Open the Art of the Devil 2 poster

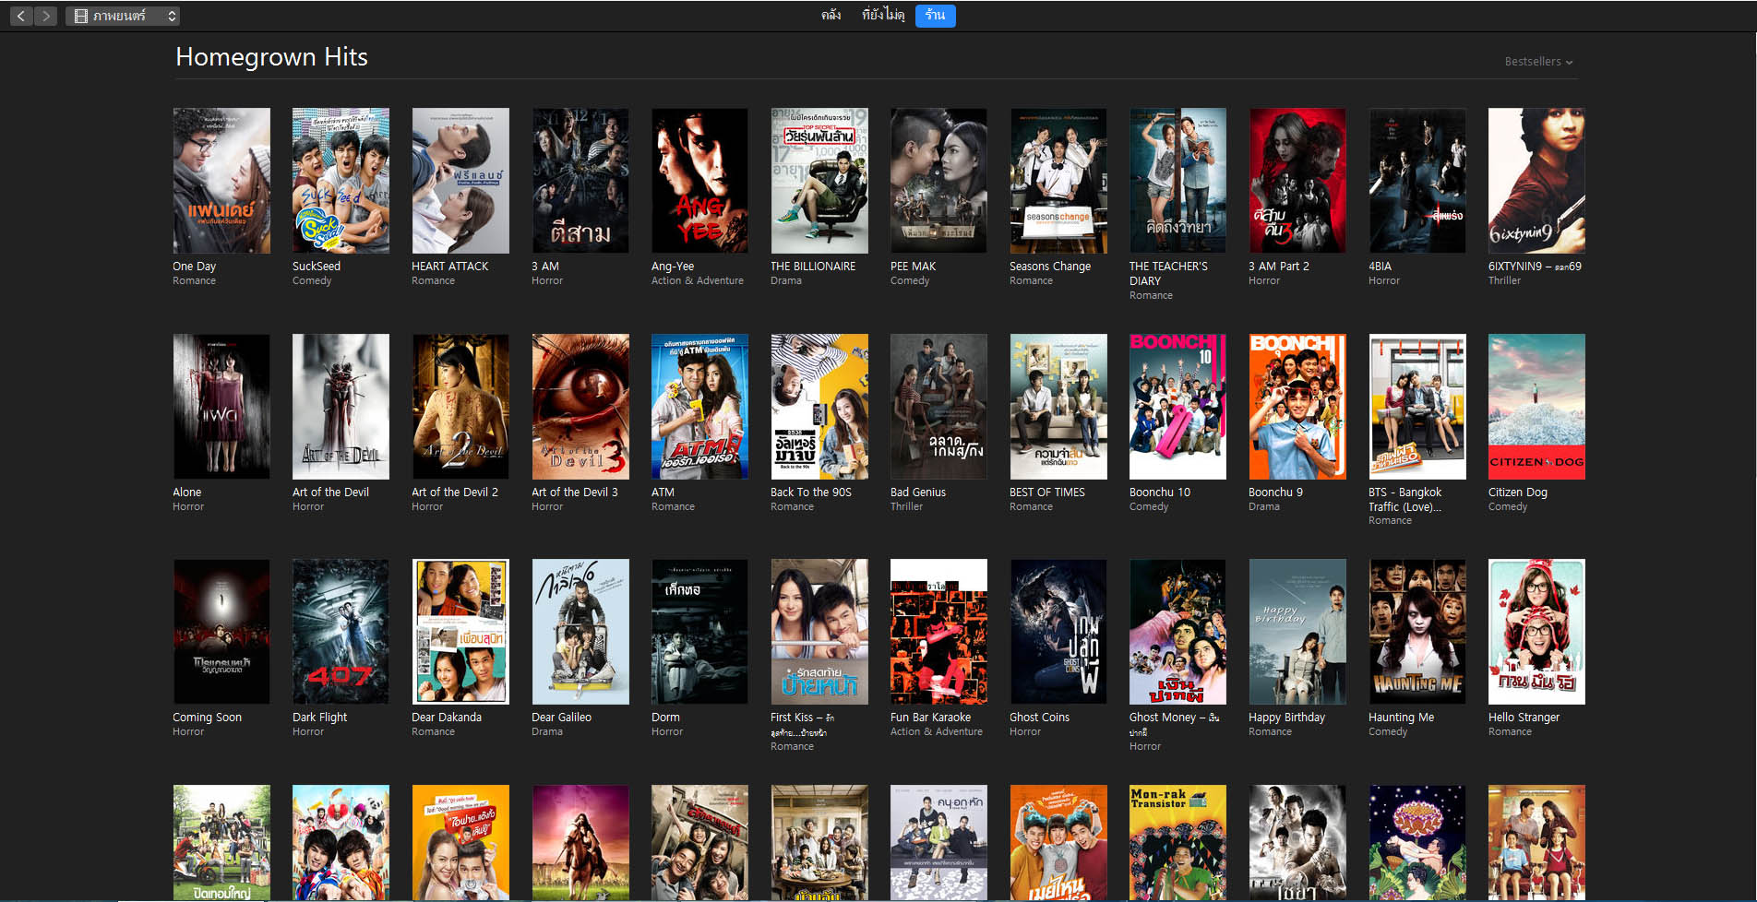pos(460,407)
